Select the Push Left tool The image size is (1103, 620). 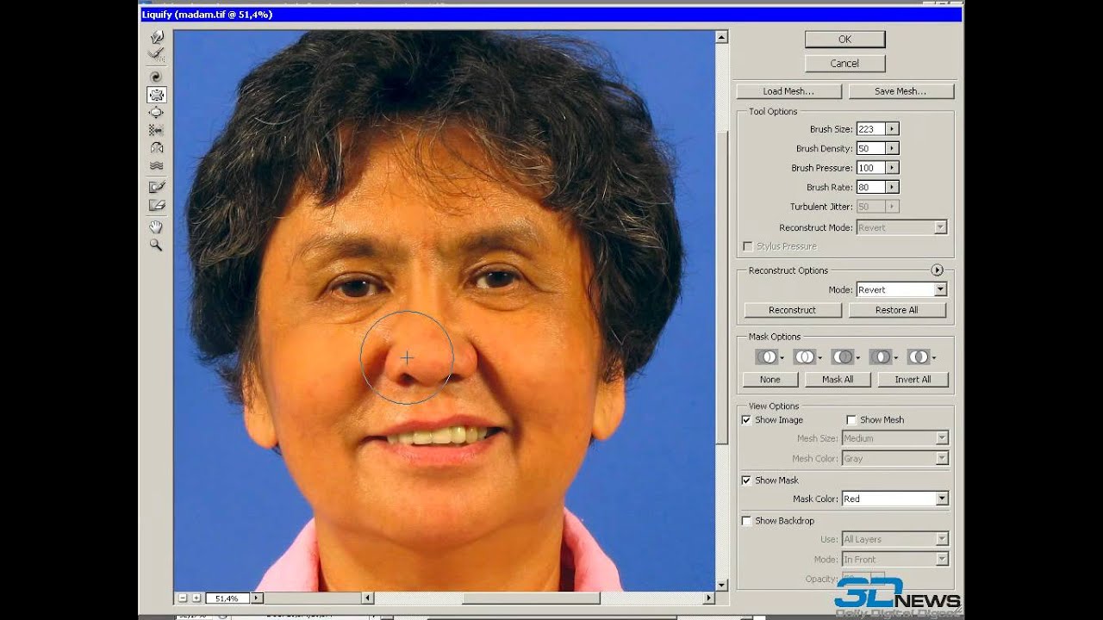(x=156, y=130)
